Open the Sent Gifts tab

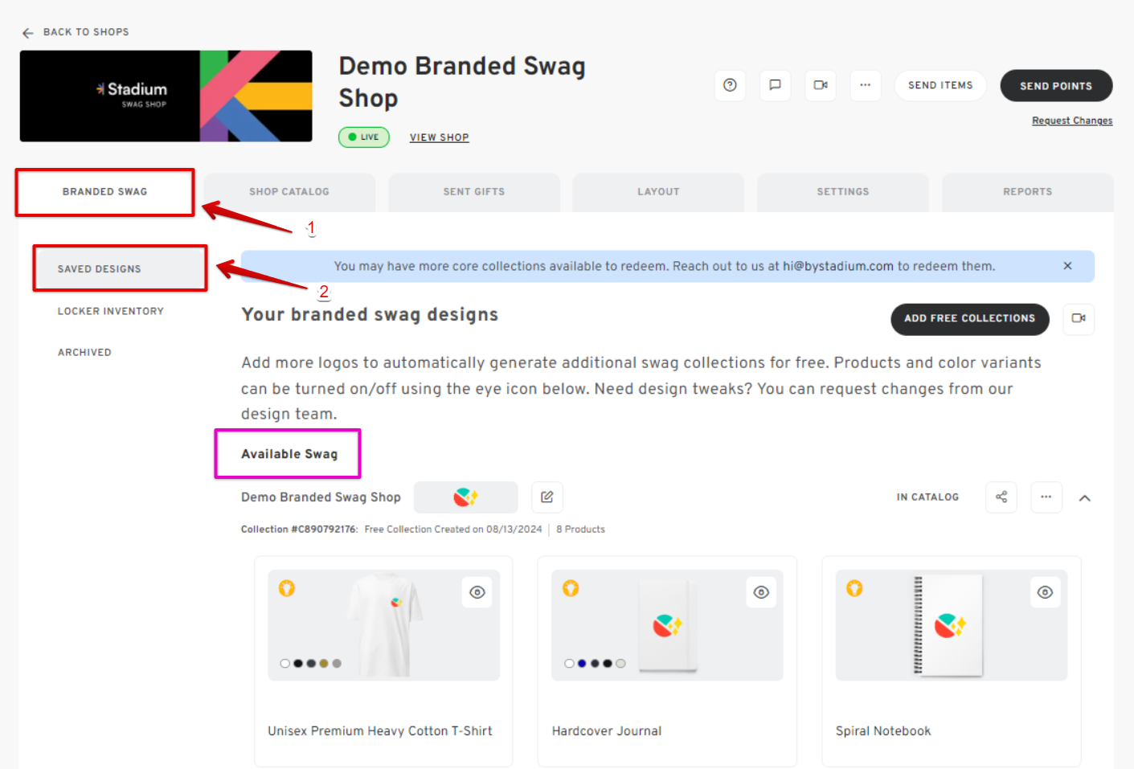coord(474,192)
